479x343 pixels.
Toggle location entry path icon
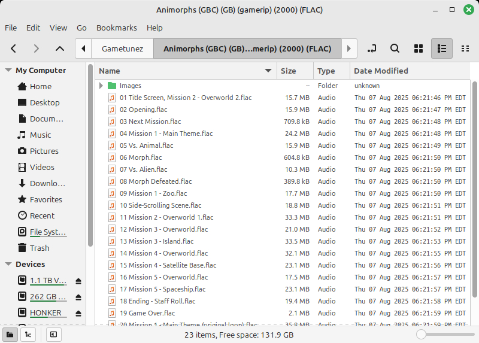tap(372, 48)
